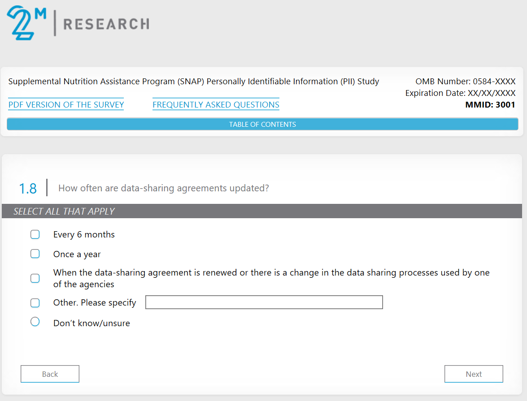The height and width of the screenshot is (401, 527).
Task: Select the 'Don't know/unsure' radio button
Action: pos(35,322)
